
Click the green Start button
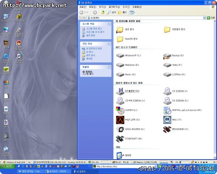coord(8,166)
